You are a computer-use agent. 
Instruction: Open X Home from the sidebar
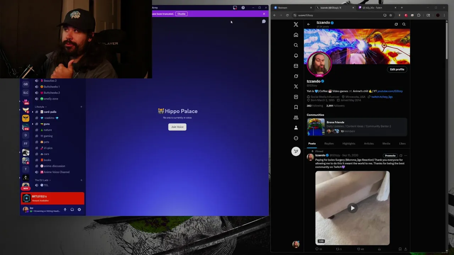pyautogui.click(x=296, y=35)
